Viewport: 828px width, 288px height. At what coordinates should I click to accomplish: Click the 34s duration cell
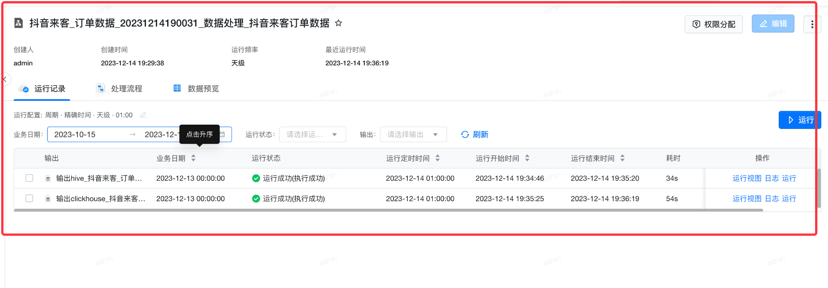[672, 178]
